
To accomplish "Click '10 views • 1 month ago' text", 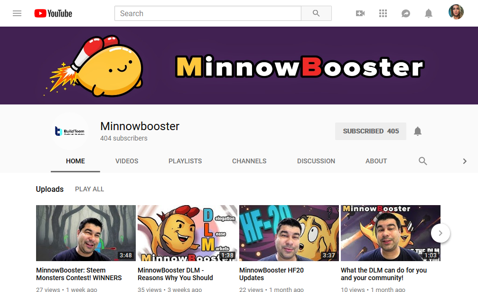I will [373, 289].
